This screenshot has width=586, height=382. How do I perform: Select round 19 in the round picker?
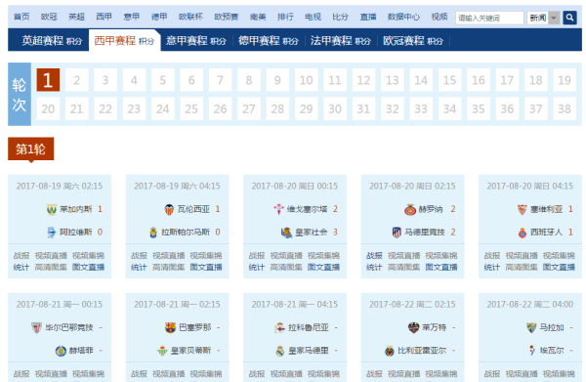pos(565,80)
